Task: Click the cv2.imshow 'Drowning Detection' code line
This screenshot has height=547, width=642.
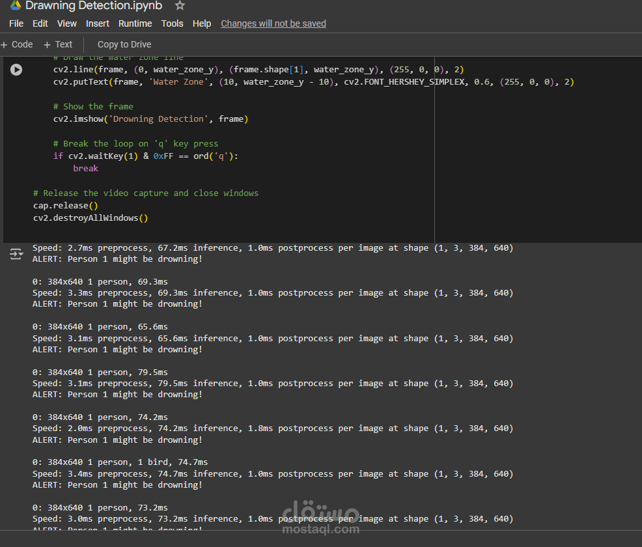Action: tap(150, 119)
